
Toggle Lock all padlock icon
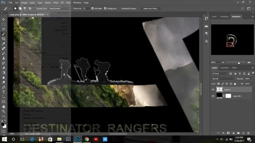coord(235,84)
